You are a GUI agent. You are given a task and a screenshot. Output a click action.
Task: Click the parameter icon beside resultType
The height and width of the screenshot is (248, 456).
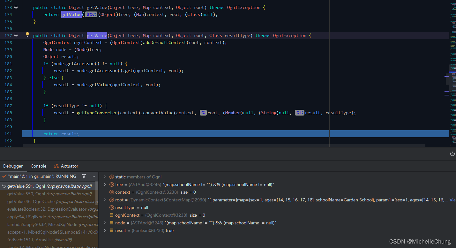112,207
